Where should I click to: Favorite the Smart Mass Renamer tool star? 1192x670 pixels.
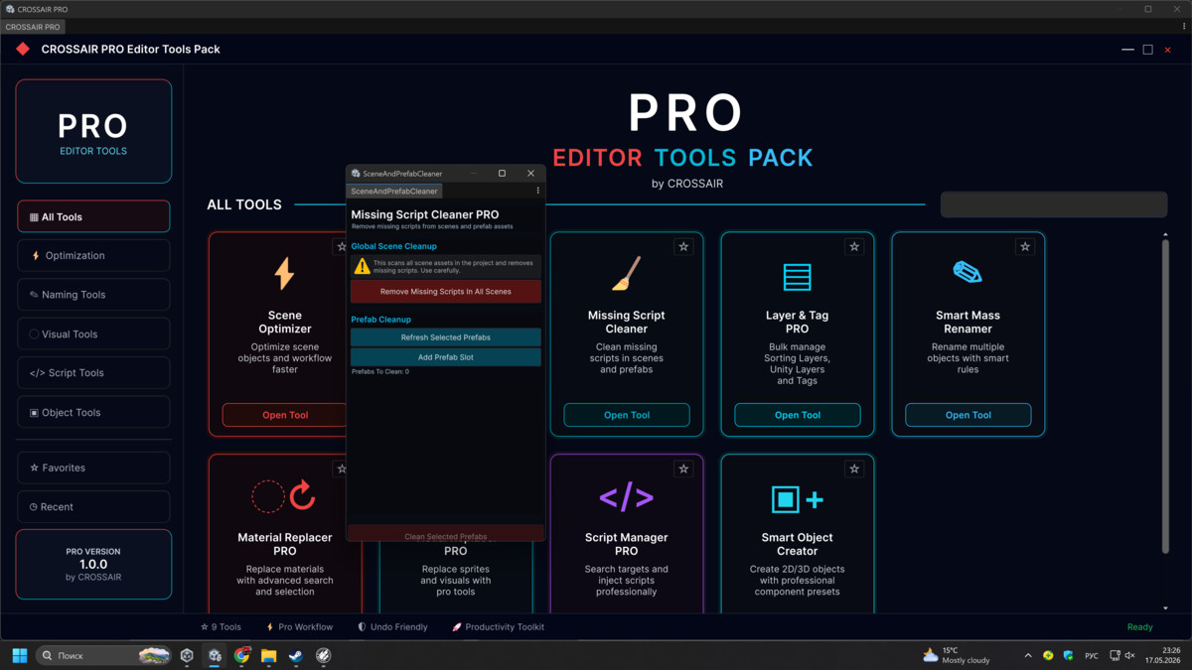tap(1025, 246)
